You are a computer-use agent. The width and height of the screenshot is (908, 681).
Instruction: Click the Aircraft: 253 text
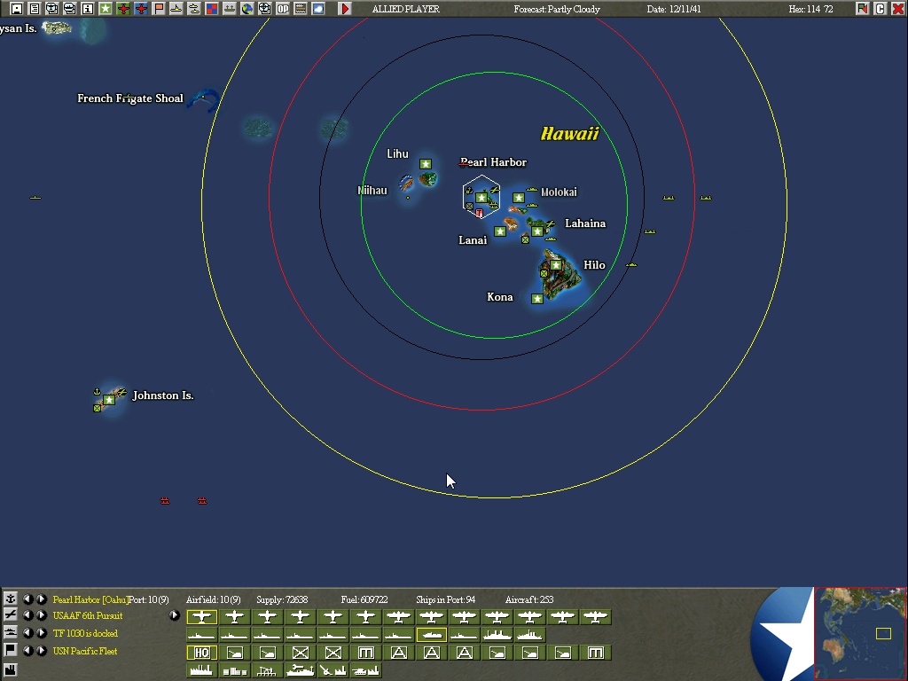coord(529,599)
